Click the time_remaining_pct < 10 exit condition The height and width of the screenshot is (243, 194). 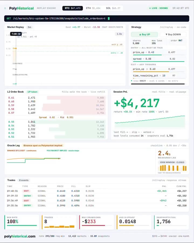pos(158,76)
